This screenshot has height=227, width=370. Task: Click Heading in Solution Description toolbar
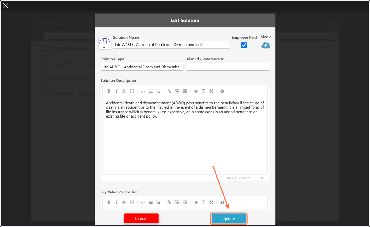(x=132, y=91)
